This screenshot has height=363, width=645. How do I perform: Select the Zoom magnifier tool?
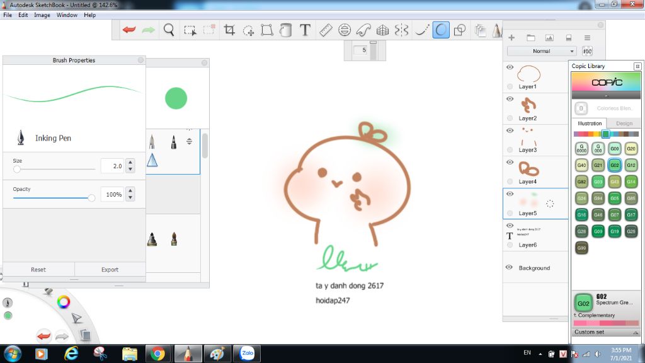pyautogui.click(x=169, y=30)
